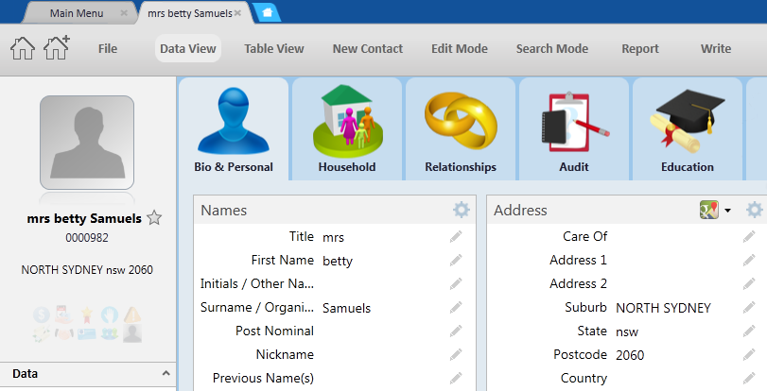Click the add new home icon
This screenshot has width=767, height=391.
(x=57, y=49)
